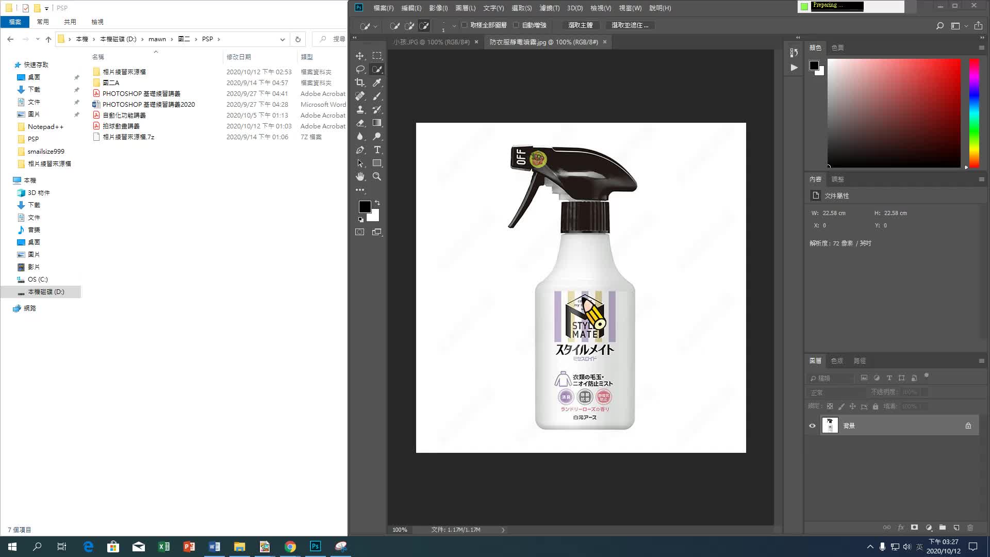Screen dimensions: 990x557
Task: Select the Crop tool
Action: pyautogui.click(x=360, y=83)
